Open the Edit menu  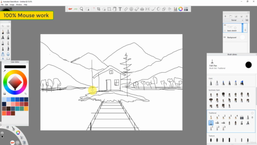point(6,4)
